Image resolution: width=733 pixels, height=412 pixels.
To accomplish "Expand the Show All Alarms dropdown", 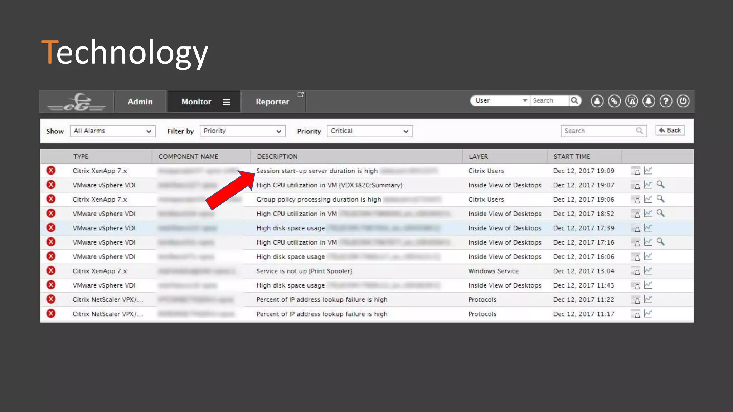I will (112, 131).
